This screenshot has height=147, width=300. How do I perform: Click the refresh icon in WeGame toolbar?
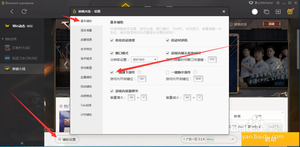tap(24, 11)
